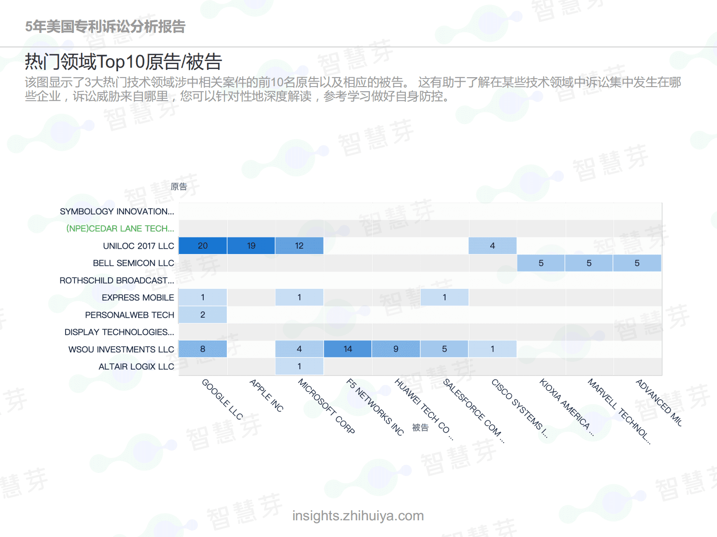Select the PERSONALWEB TECH plaintiff label
717x537 pixels.
[130, 315]
